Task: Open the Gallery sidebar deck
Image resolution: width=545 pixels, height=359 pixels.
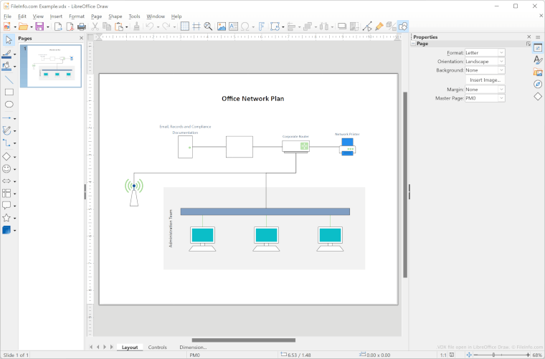Action: click(x=538, y=72)
